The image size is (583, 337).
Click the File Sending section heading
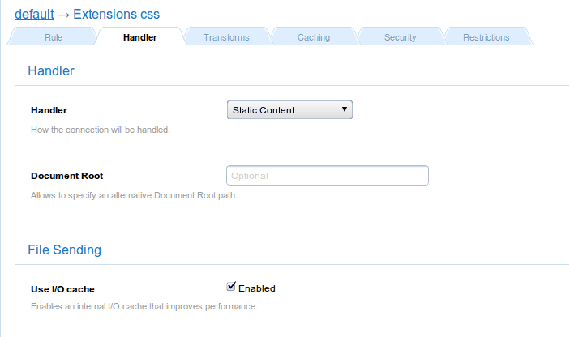[x=65, y=250]
